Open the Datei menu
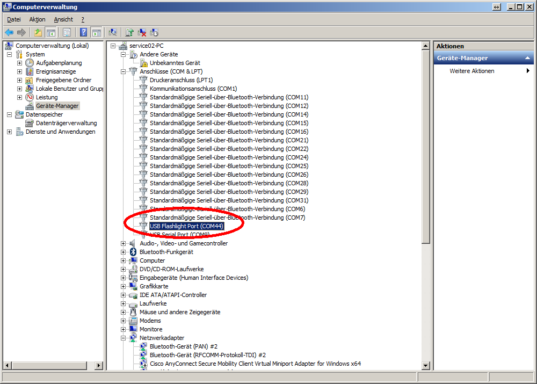Image resolution: width=537 pixels, height=384 pixels. (14, 19)
